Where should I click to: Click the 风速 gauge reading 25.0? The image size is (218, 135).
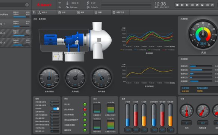click(203, 34)
